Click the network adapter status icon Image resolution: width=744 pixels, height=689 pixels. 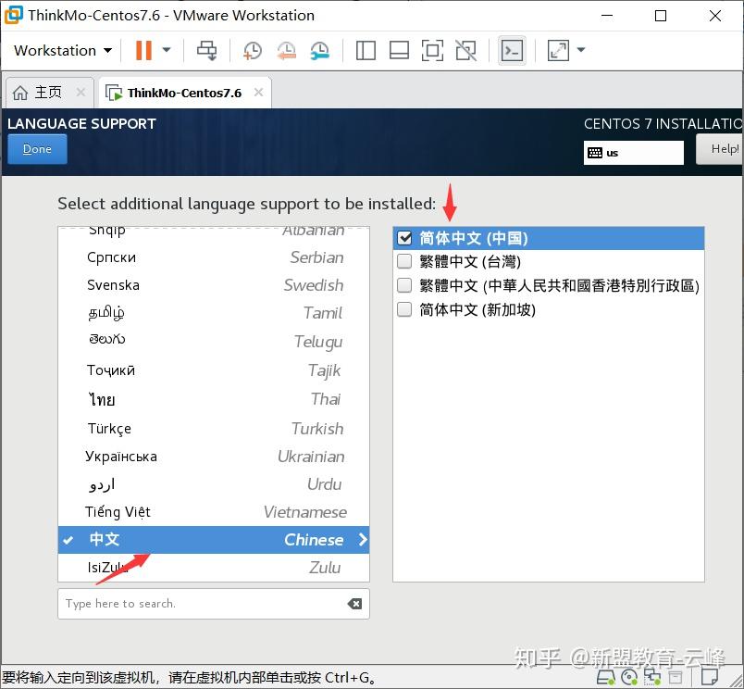[653, 678]
